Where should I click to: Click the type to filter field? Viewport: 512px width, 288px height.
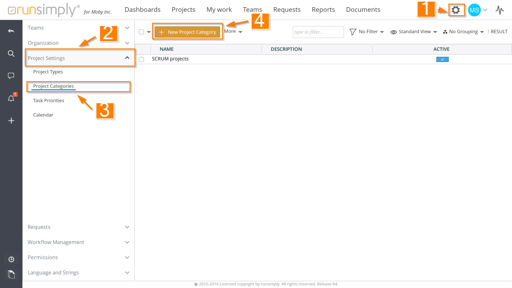[x=318, y=32]
